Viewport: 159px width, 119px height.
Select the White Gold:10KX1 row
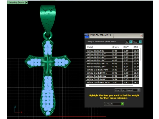pyautogui.click(x=112, y=73)
